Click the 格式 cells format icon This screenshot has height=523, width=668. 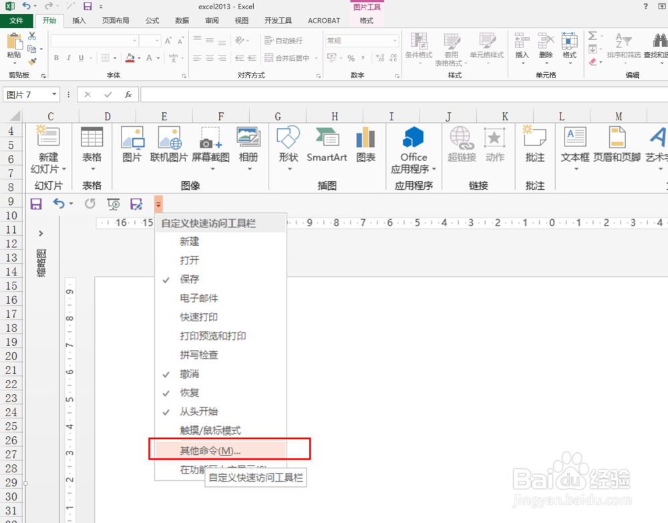pyautogui.click(x=569, y=41)
